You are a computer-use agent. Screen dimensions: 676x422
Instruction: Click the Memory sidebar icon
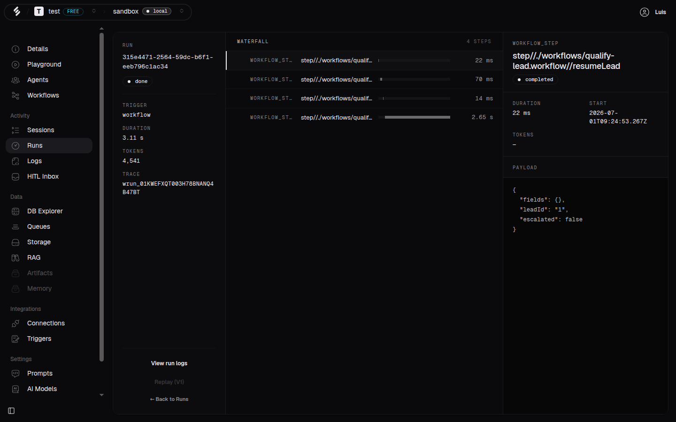click(15, 288)
